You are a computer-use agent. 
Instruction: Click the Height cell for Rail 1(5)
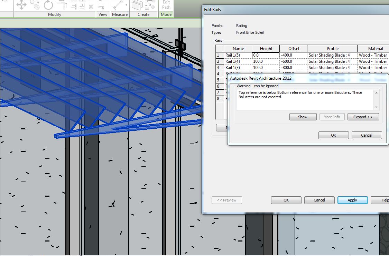click(266, 55)
